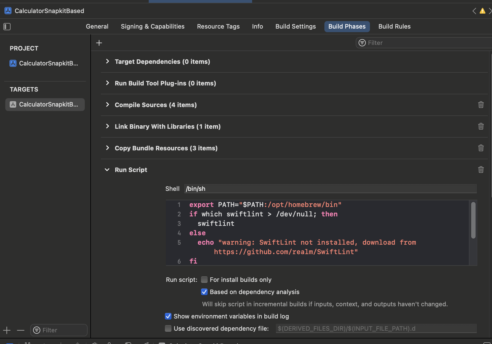
Task: Remove Copy Bundle Resources via trash icon
Action: pyautogui.click(x=481, y=148)
